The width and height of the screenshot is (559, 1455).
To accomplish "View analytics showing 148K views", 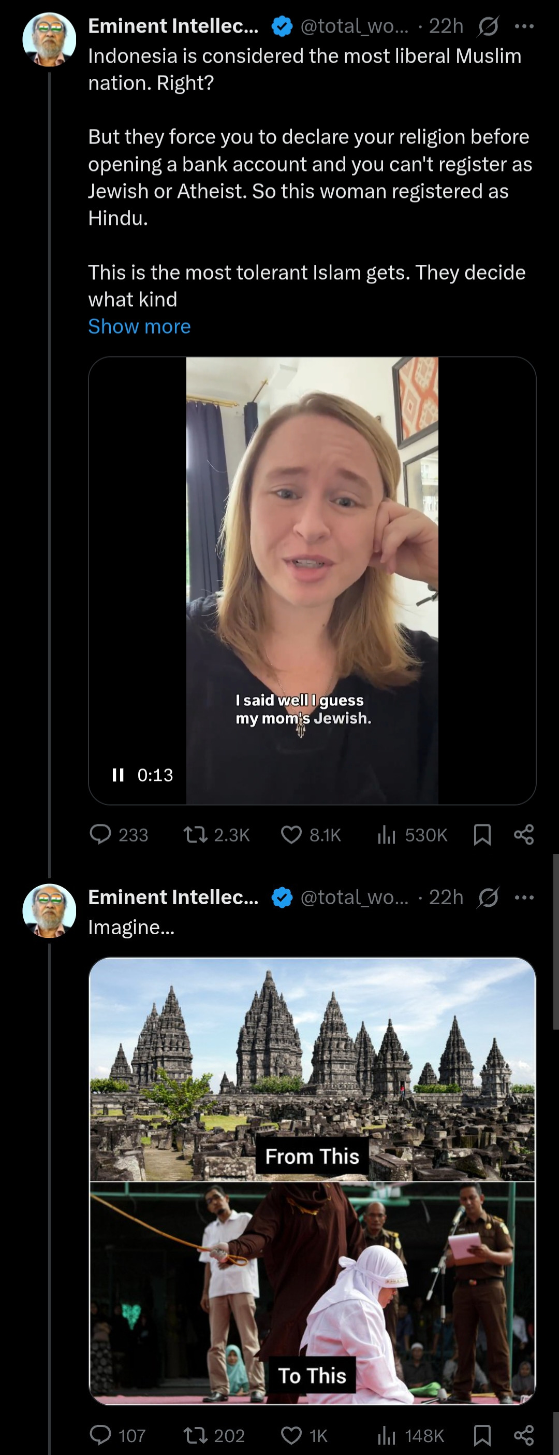I will coord(410,1435).
